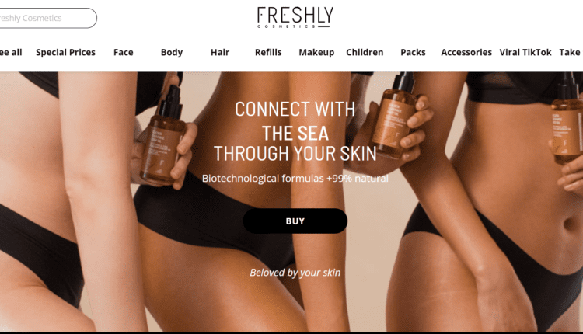Open the Special Prices category
This screenshot has height=334, width=583.
pos(65,52)
